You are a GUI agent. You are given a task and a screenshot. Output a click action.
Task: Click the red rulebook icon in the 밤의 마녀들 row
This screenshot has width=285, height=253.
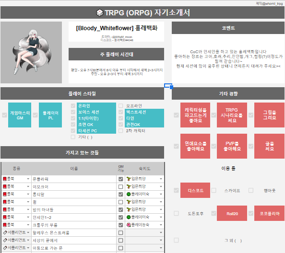coord(5,209)
